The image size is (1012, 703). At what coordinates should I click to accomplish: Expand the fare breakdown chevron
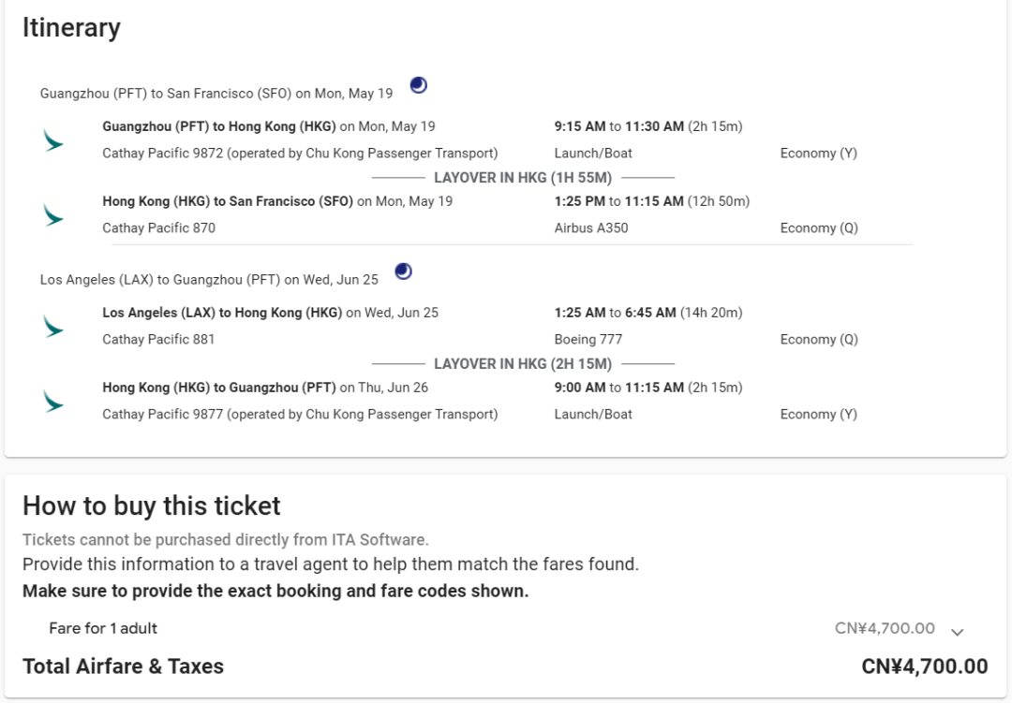(x=957, y=632)
